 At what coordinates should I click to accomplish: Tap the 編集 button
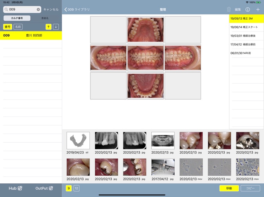(x=238, y=9)
